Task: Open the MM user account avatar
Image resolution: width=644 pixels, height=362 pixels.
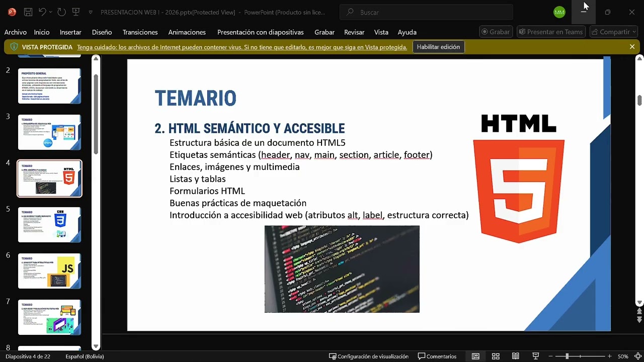Action: (559, 12)
